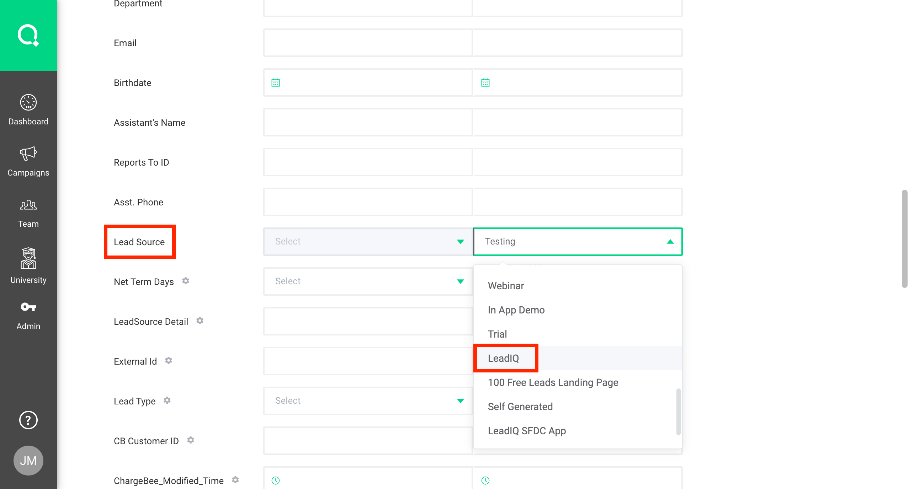Open the Lead Source Select dropdown

pos(368,241)
